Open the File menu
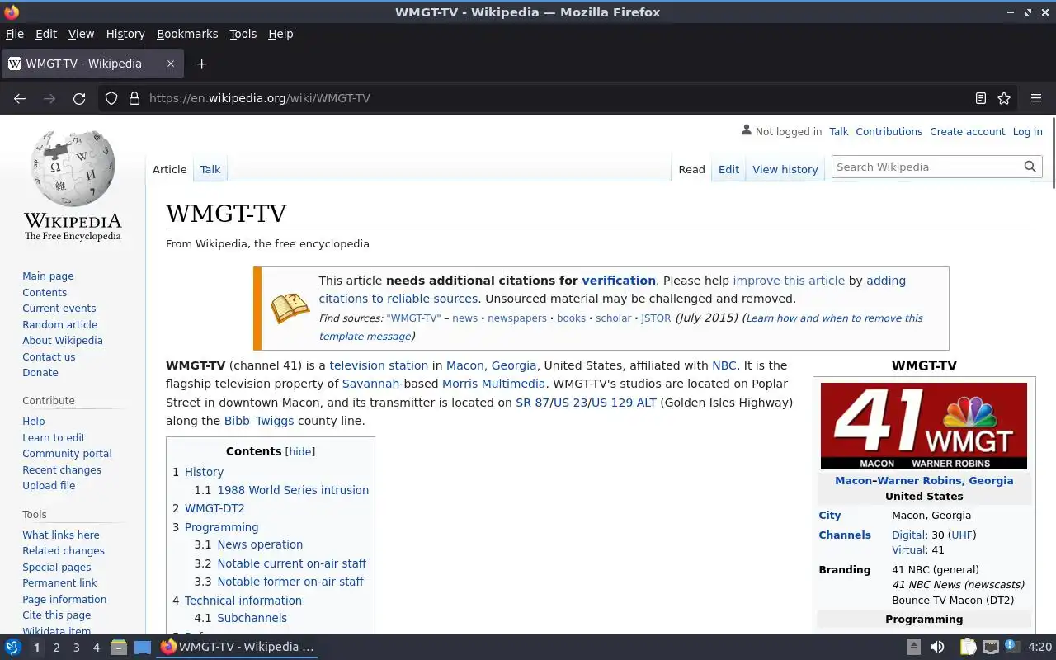 click(x=15, y=34)
